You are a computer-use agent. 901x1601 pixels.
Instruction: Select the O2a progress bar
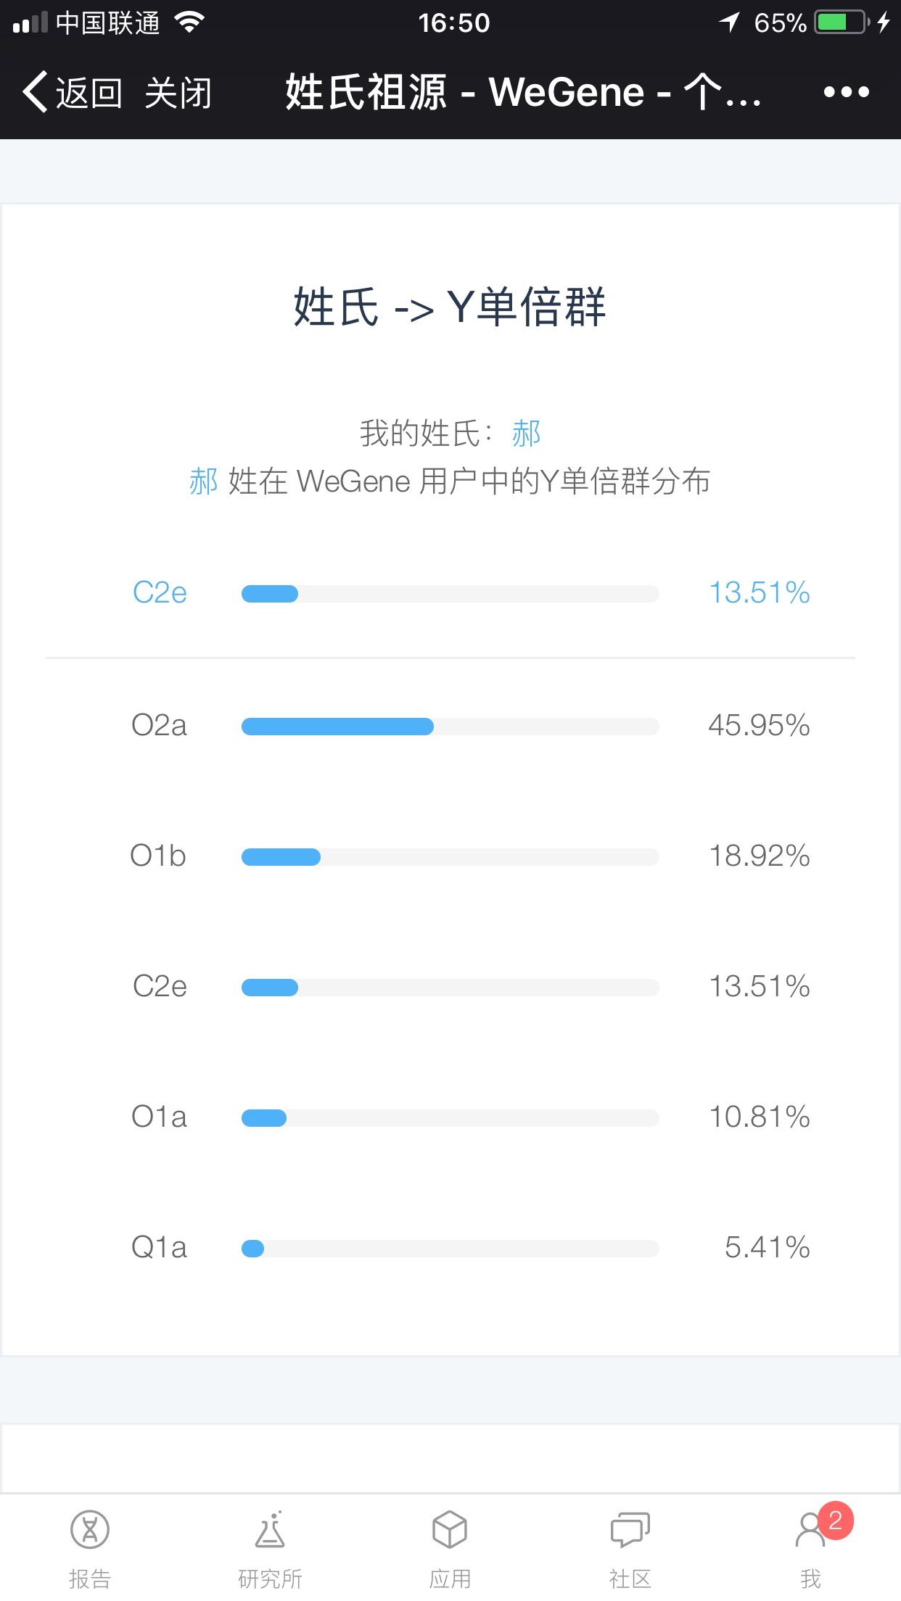coord(450,726)
